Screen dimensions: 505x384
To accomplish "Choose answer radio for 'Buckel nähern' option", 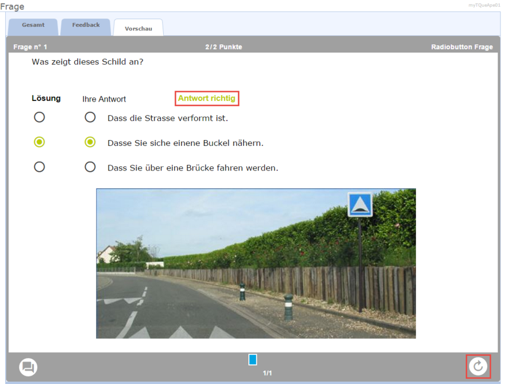I will (90, 142).
